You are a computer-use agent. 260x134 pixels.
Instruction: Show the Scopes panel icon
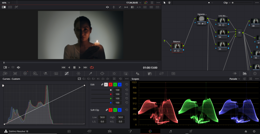coord(245,73)
